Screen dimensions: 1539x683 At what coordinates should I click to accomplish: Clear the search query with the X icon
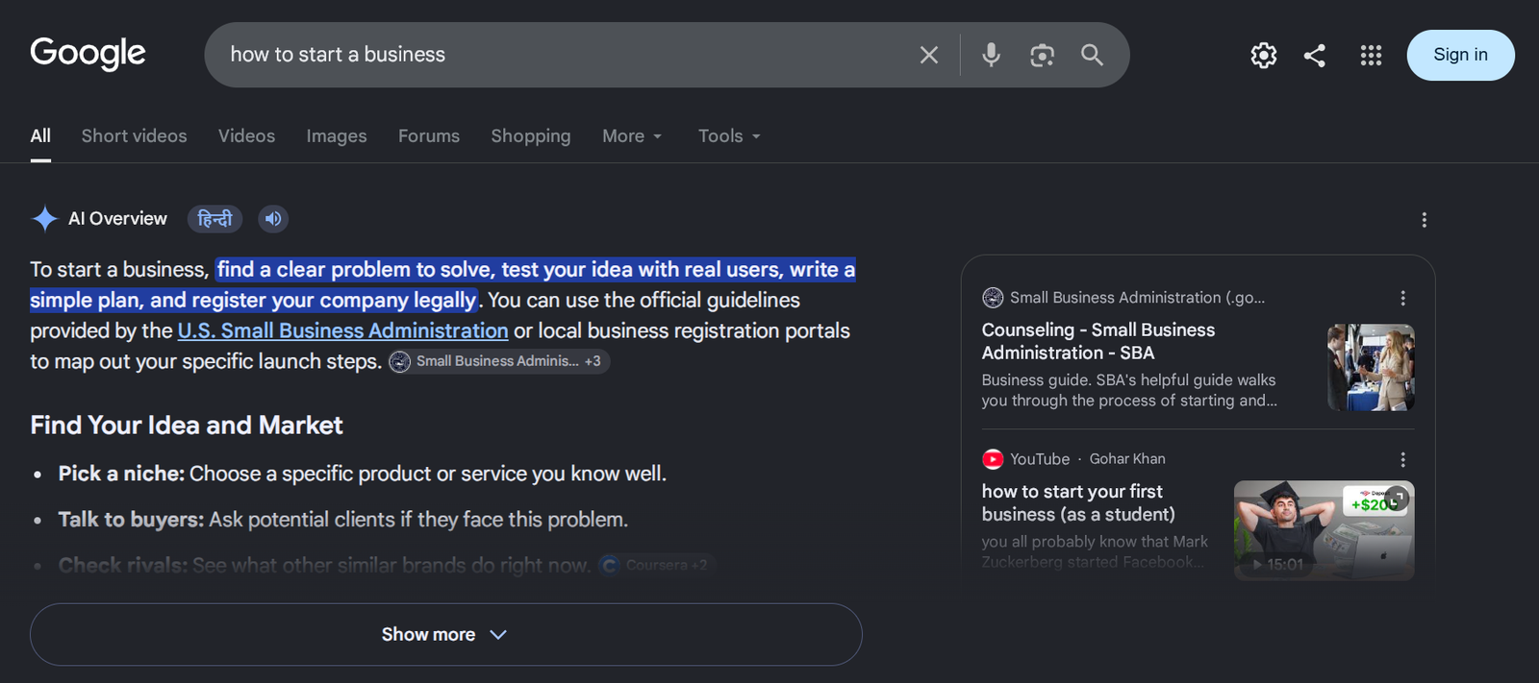point(928,55)
